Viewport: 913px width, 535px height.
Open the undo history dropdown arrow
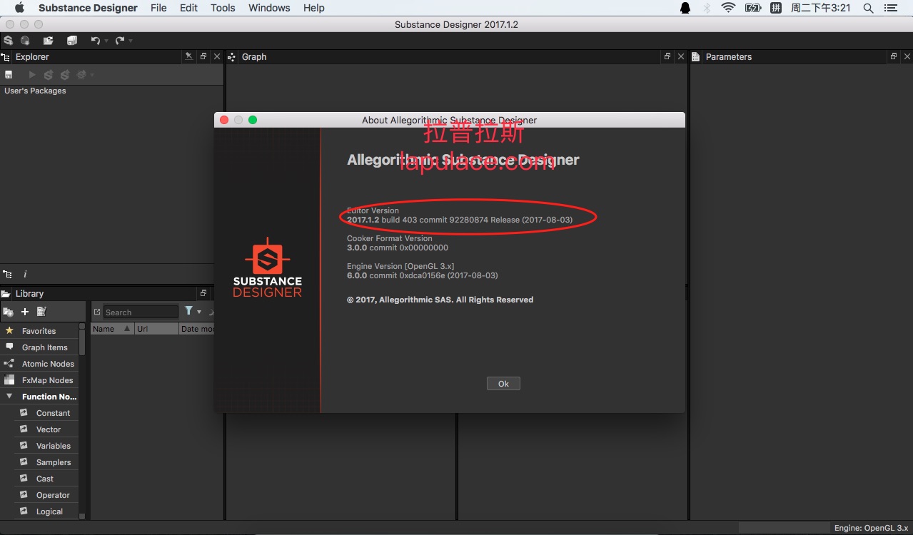click(x=106, y=41)
